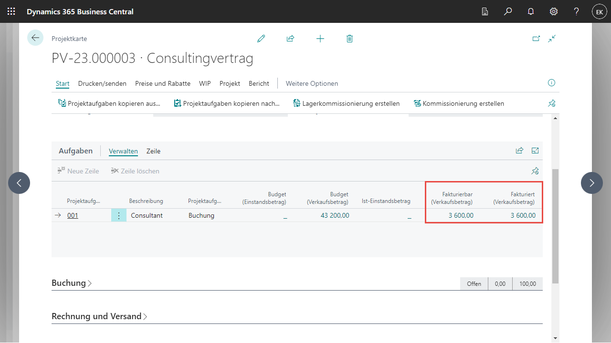Viewport: 611px width, 343px height.
Task: Click the plus icon to create new
Action: click(x=320, y=39)
